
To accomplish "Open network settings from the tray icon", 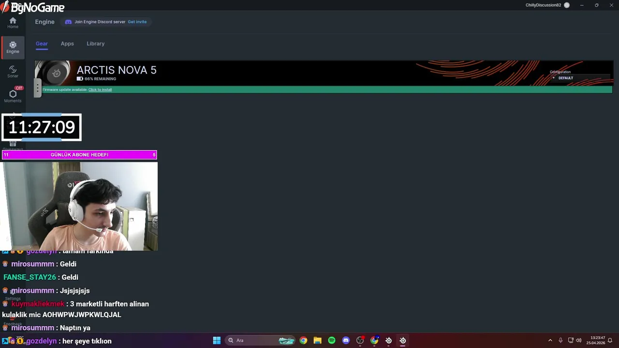I will 571,340.
